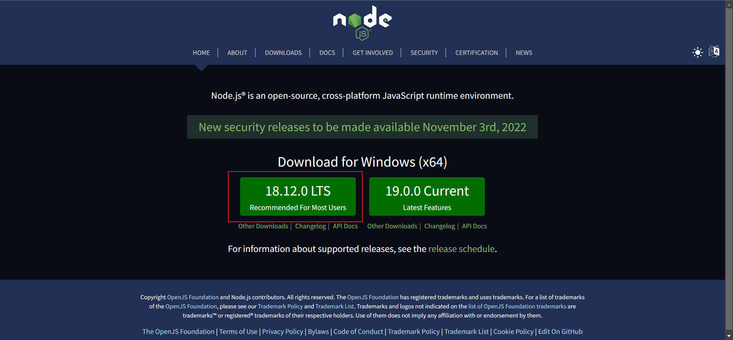Click the scrollbar up arrow
Image resolution: width=733 pixels, height=340 pixels.
(729, 4)
